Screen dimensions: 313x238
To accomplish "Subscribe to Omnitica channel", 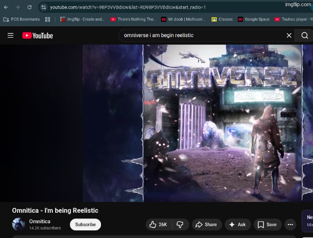I will point(85,225).
